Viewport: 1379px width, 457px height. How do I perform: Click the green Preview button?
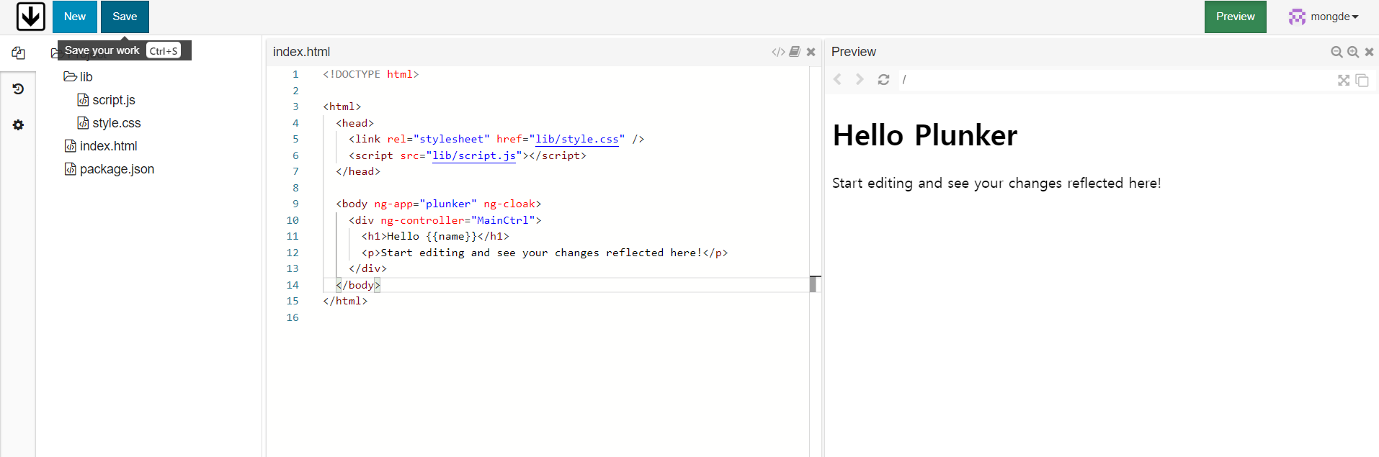[1235, 17]
